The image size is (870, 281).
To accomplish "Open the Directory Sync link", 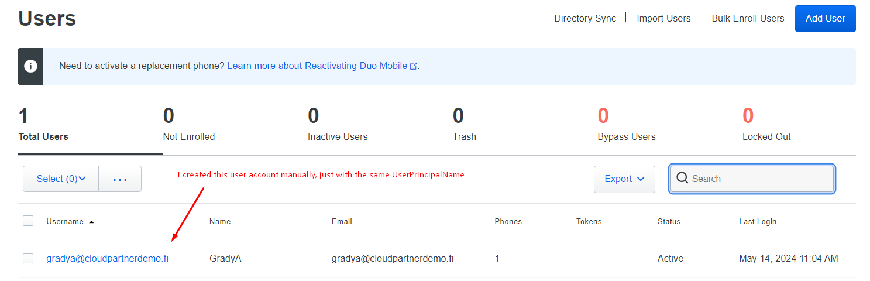I will click(585, 19).
